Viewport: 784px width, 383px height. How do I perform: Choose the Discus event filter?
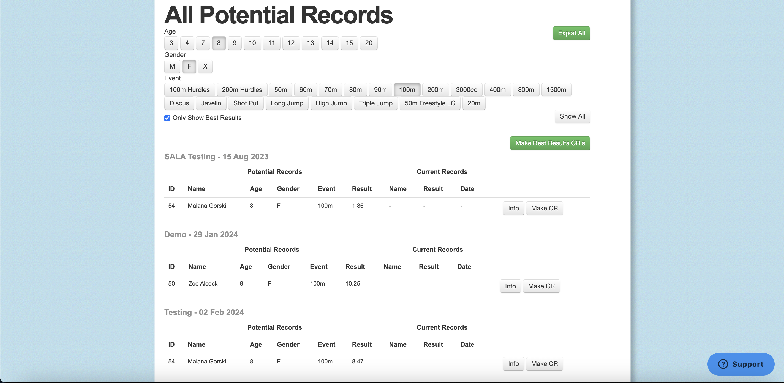pos(179,103)
